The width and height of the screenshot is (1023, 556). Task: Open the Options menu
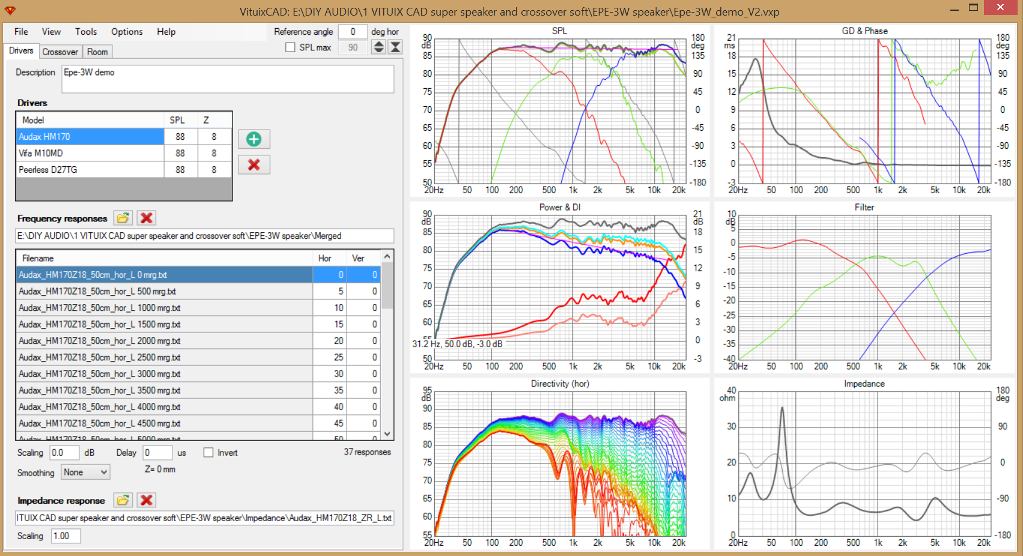click(127, 32)
